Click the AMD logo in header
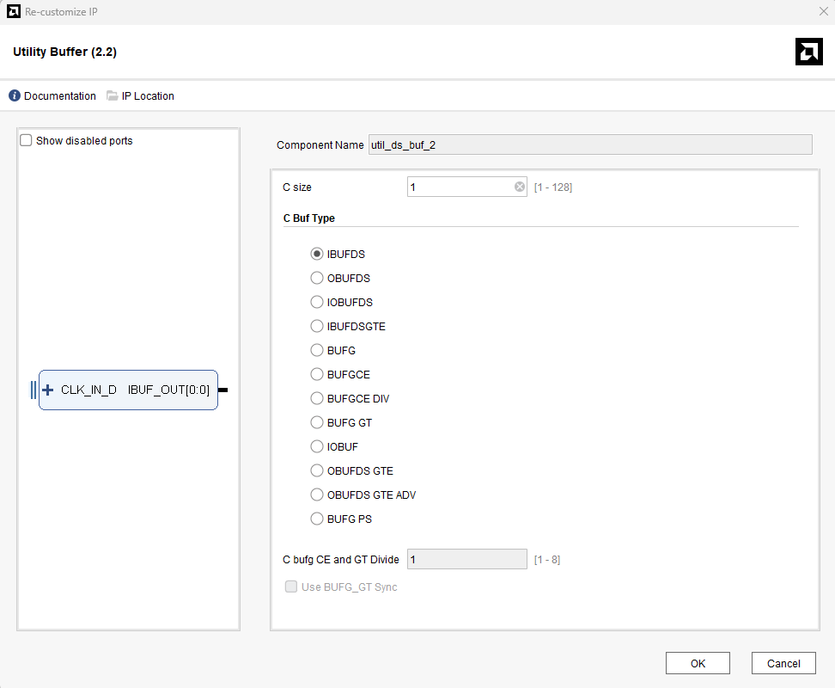This screenshot has width=835, height=688. (808, 52)
